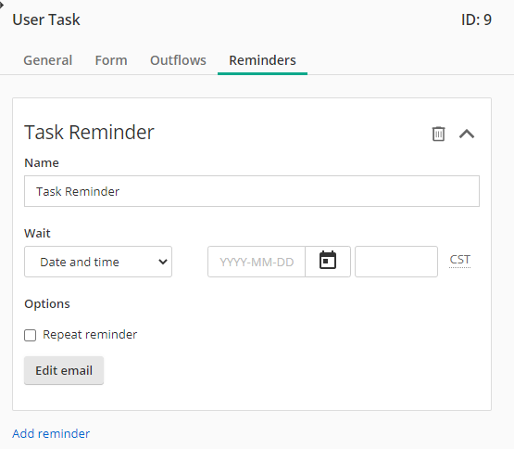Switch to the Form tab
The width and height of the screenshot is (514, 449).
click(111, 60)
